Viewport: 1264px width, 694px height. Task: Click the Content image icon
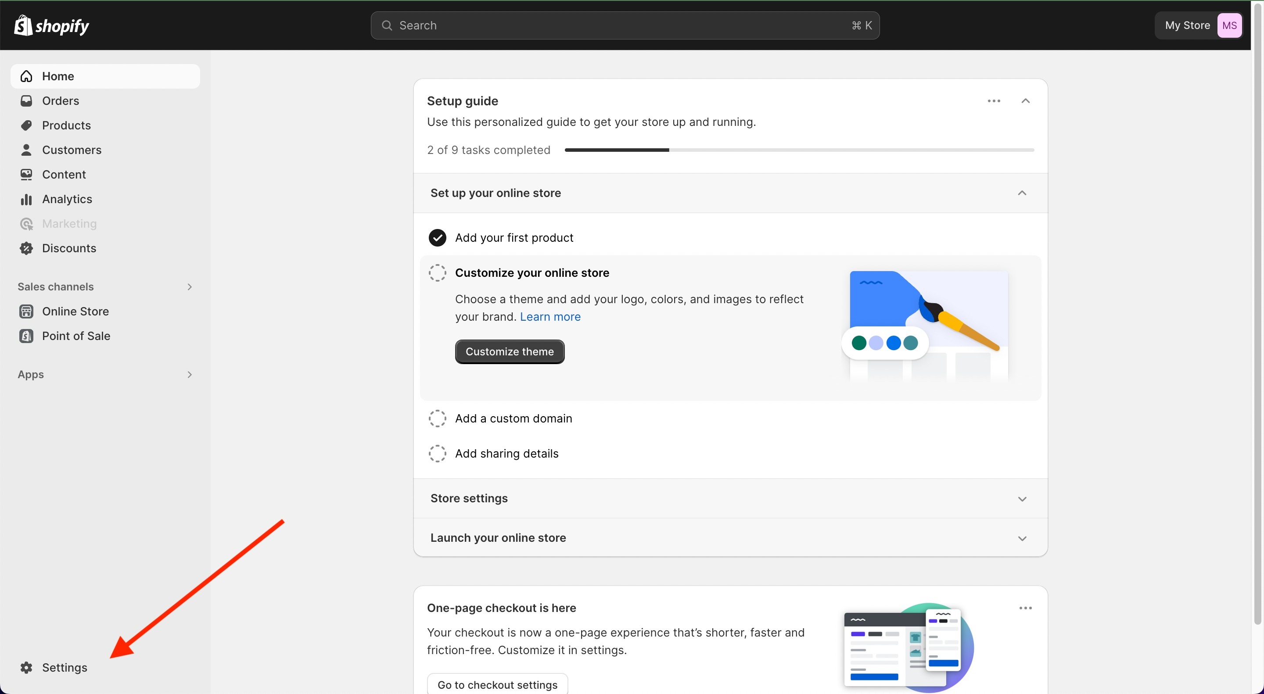[x=26, y=174]
